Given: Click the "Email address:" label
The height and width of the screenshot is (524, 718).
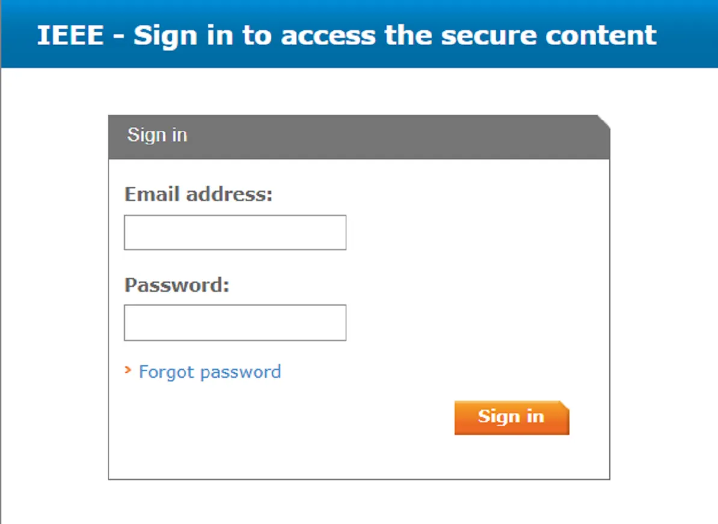Looking at the screenshot, I should (x=198, y=194).
